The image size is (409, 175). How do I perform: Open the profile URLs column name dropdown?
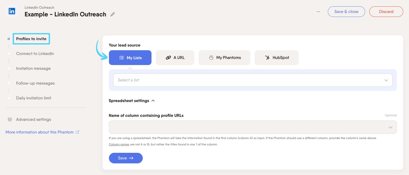point(253,127)
